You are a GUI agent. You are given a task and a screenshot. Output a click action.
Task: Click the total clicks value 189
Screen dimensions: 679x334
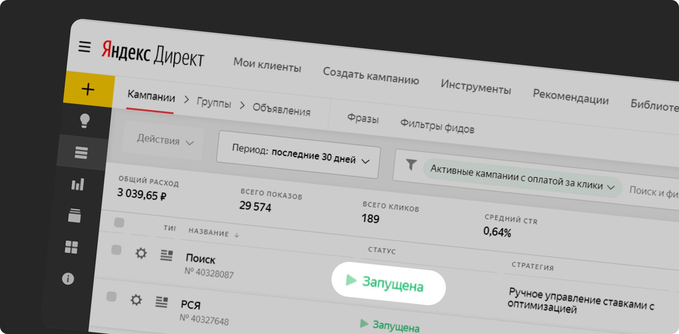[370, 218]
